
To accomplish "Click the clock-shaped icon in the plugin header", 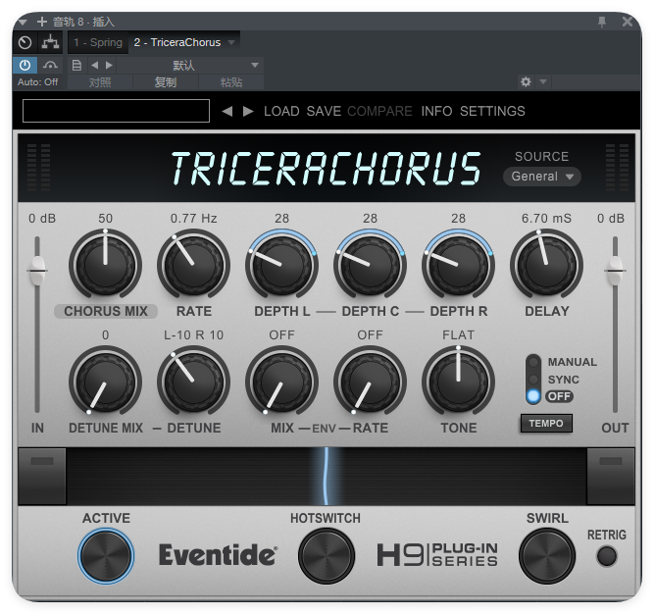I will 25,42.
